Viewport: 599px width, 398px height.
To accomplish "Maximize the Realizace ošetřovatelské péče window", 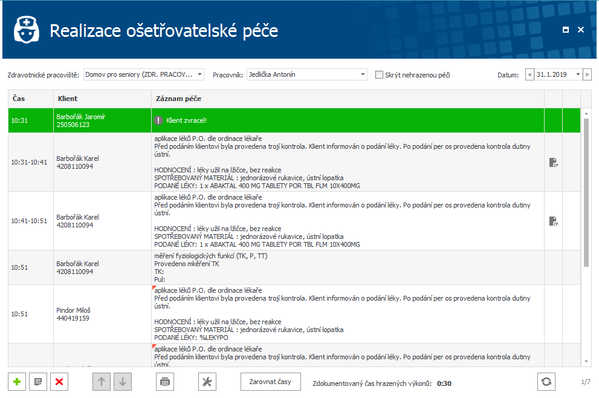I will (566, 30).
